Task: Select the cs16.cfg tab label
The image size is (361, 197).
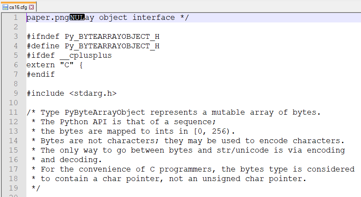Action: coord(18,7)
